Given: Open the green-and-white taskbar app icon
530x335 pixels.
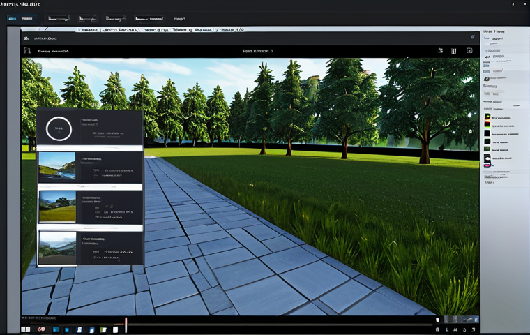Looking at the screenshot, I should tap(103, 329).
